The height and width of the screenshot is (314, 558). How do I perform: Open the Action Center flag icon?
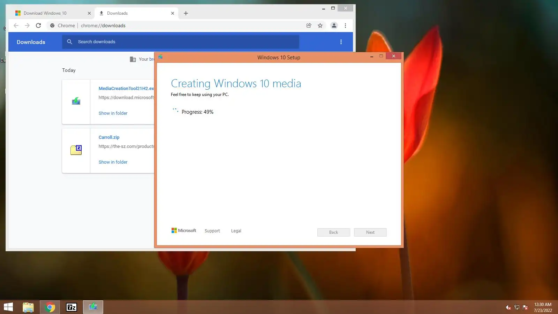pos(525,307)
